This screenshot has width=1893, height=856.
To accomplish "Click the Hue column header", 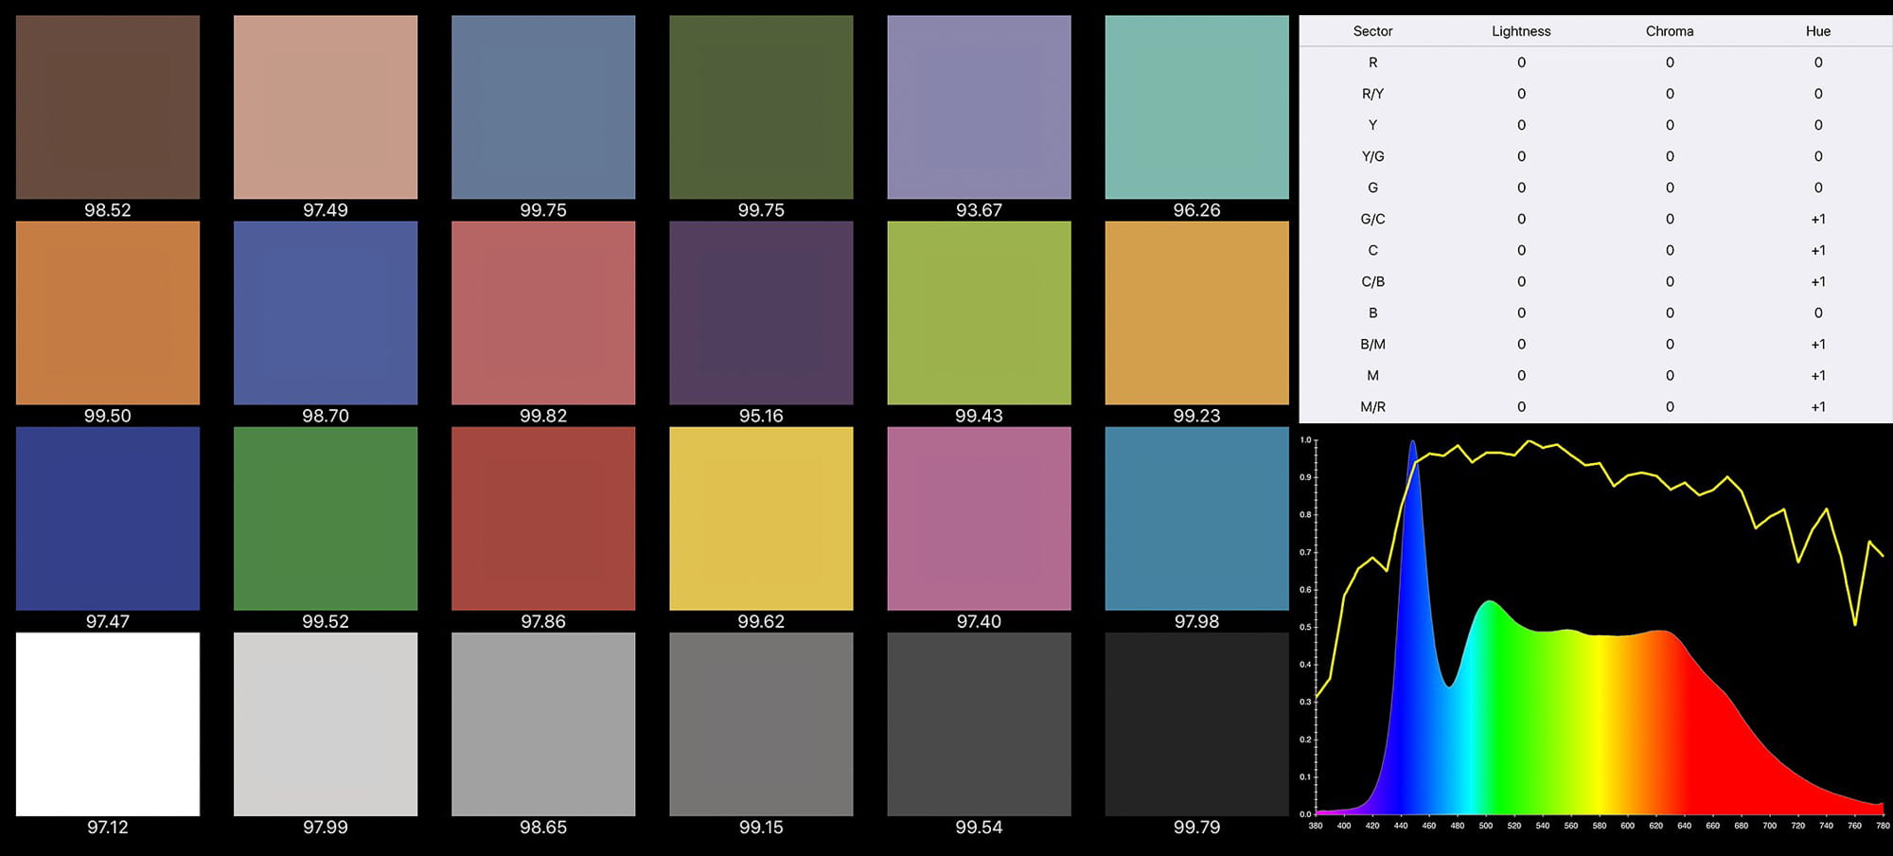I will click(1818, 31).
